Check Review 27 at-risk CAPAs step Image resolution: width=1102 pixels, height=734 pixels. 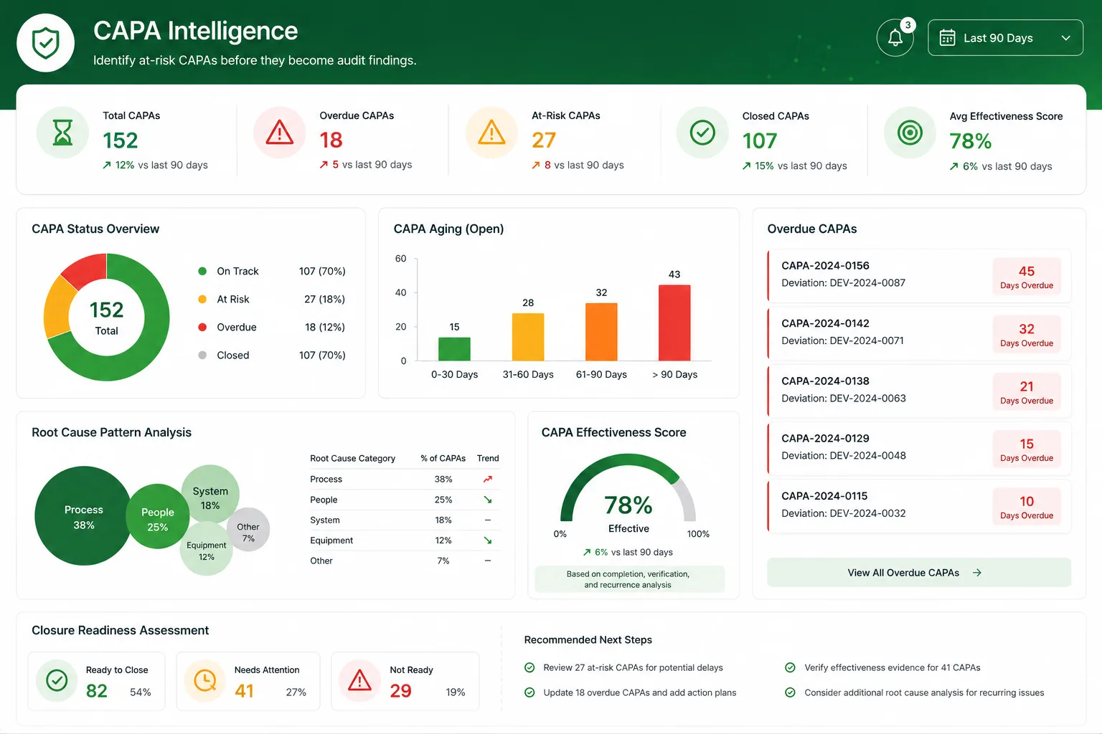(529, 667)
